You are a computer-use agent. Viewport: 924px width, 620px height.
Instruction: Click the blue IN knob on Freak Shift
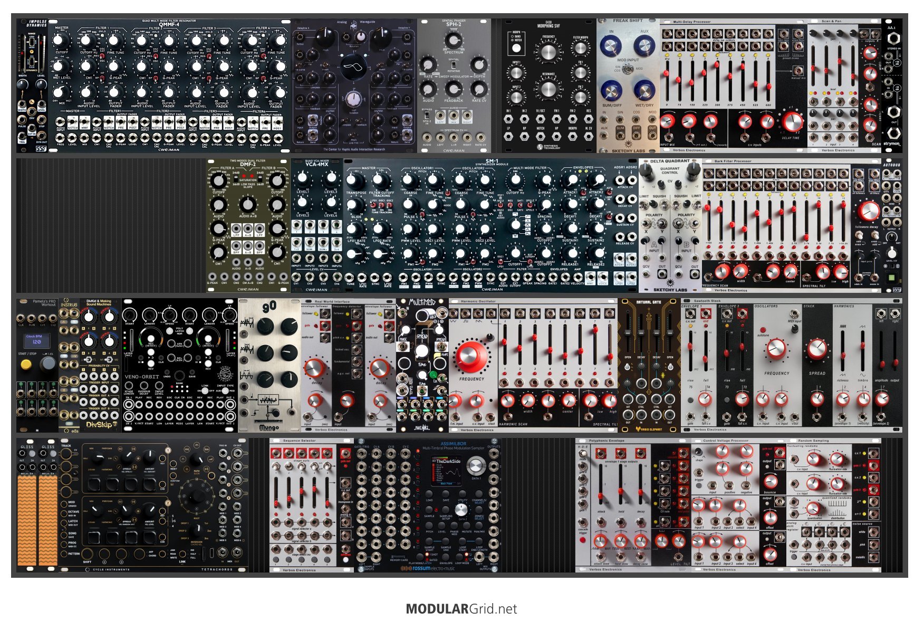tap(610, 46)
